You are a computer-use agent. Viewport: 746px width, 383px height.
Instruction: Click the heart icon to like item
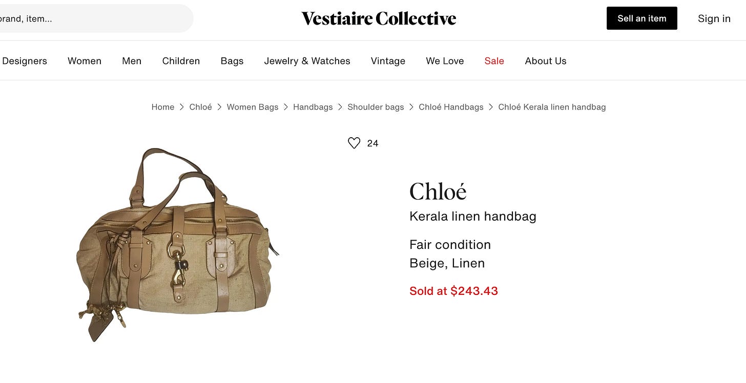click(354, 143)
